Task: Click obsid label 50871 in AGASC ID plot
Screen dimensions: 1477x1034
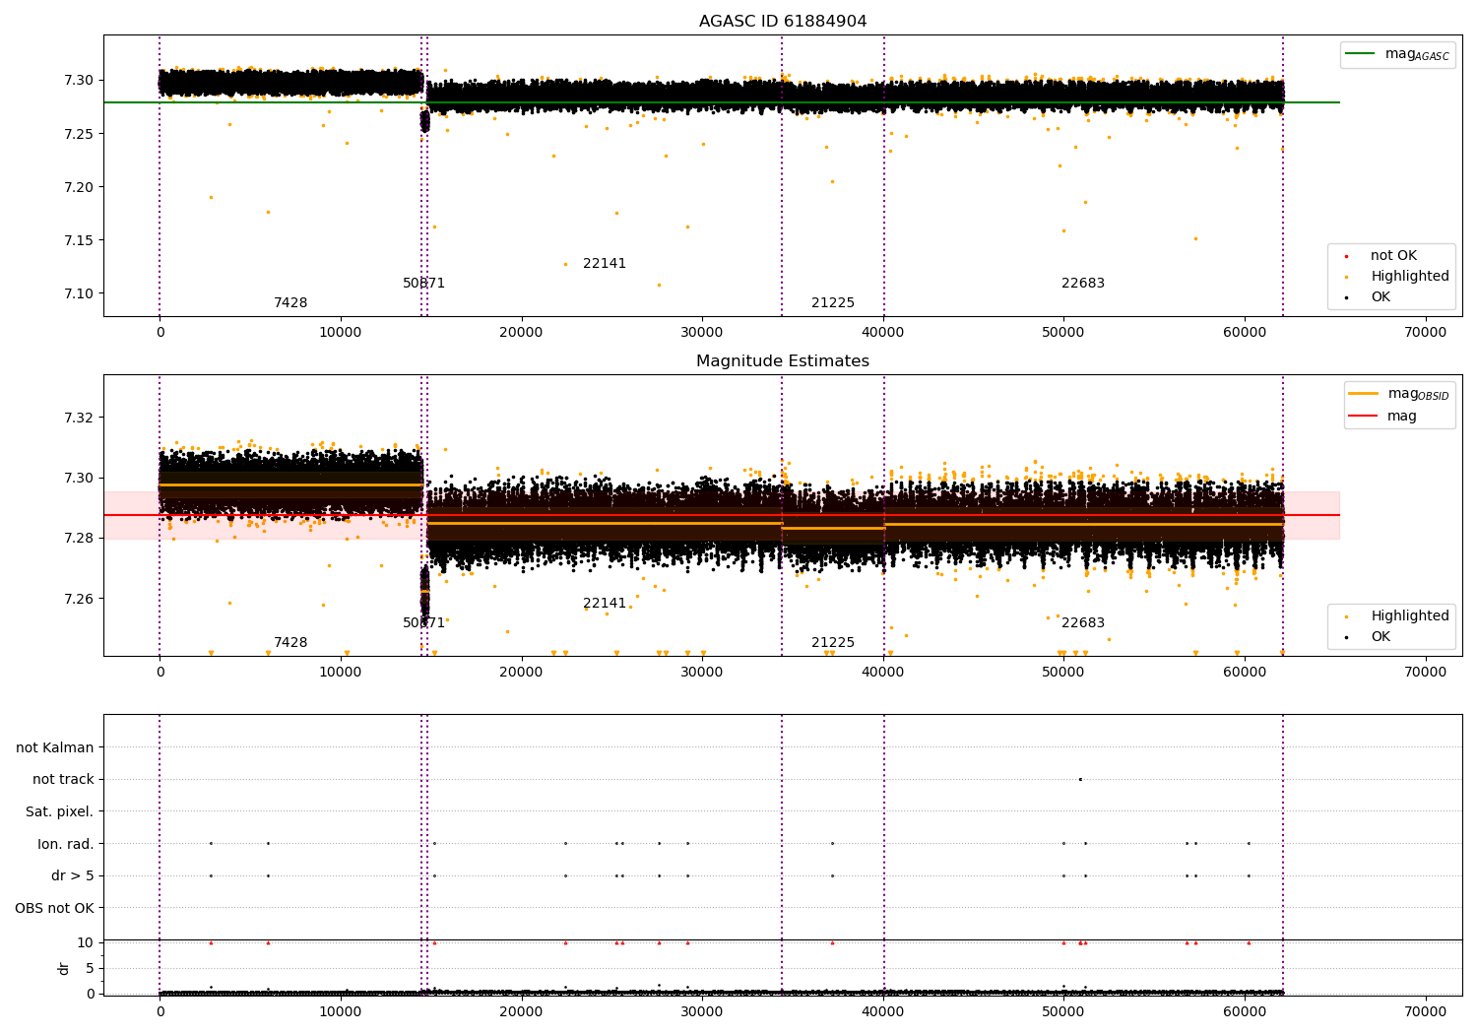Action: [x=424, y=284]
